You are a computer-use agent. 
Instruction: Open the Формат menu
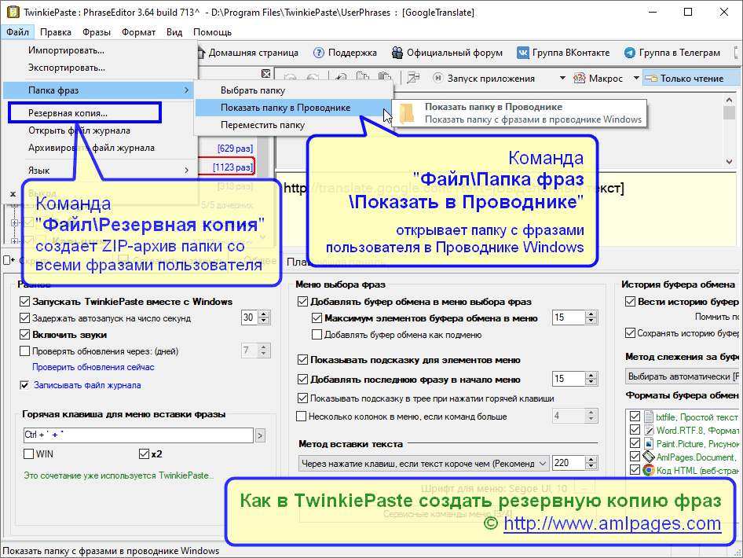[x=138, y=32]
